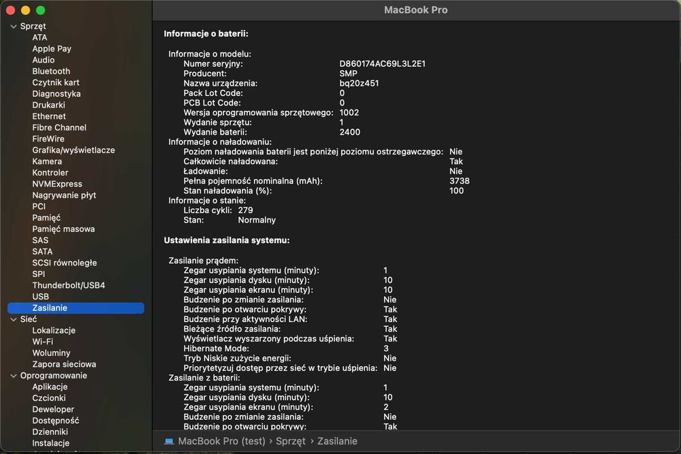Open Dzienniki entry

click(x=50, y=432)
